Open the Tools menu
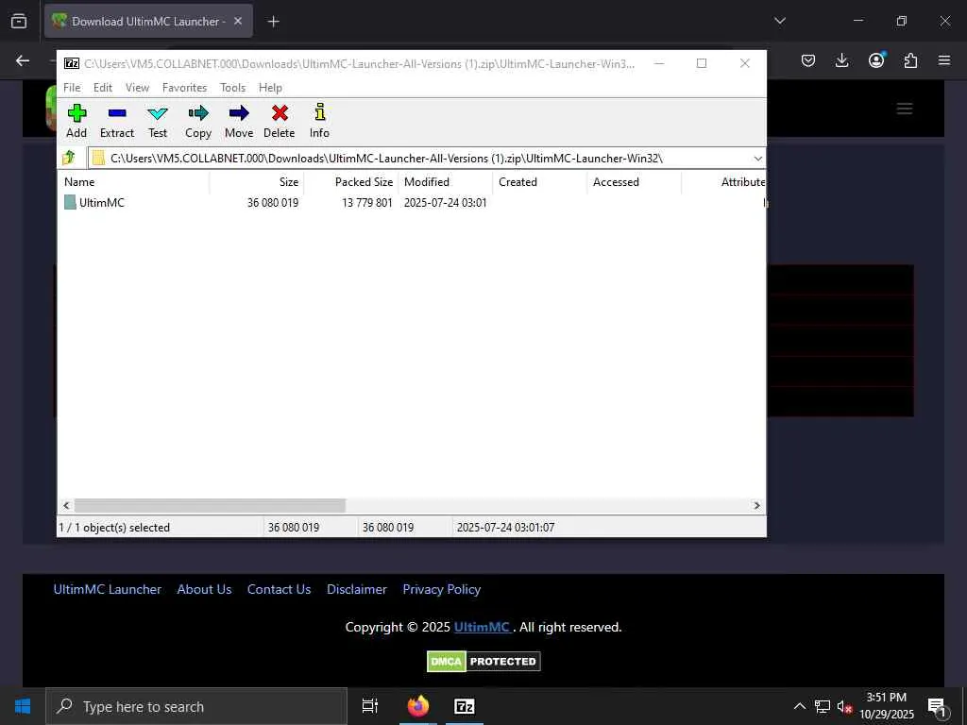The height and width of the screenshot is (725, 967). click(233, 88)
